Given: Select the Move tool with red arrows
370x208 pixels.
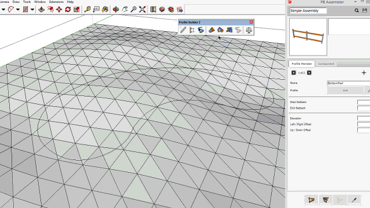Looking at the screenshot, I should (59, 9).
